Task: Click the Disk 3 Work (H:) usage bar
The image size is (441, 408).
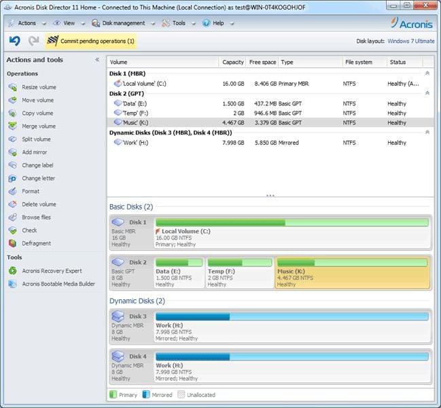Action: tap(292, 317)
